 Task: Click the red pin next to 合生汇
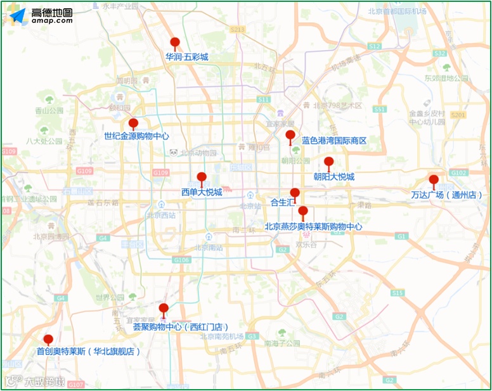click(295, 195)
